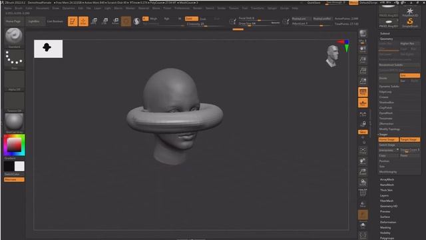
Task: Open the Color menu
Action: click(29, 8)
